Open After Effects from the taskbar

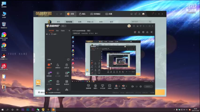pyautogui.click(x=23, y=110)
